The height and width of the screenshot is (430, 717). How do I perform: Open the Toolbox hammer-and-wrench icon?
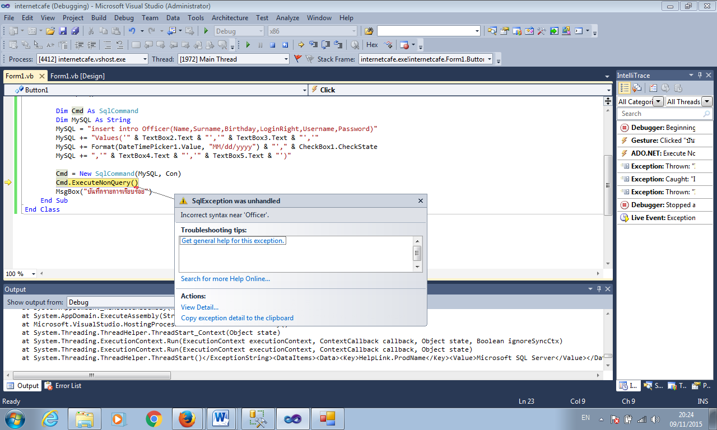[x=542, y=31]
